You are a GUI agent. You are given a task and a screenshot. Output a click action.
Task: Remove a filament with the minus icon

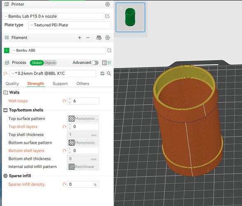88,37
